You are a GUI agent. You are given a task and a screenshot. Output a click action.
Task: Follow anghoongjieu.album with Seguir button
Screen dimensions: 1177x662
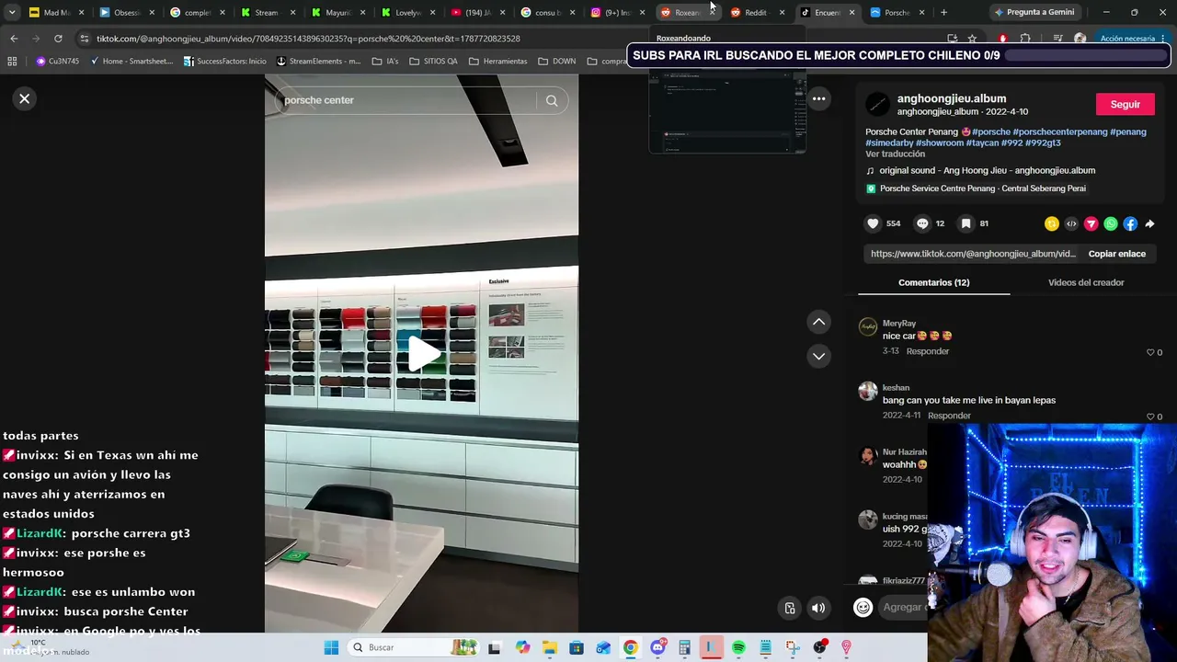[x=1125, y=104]
